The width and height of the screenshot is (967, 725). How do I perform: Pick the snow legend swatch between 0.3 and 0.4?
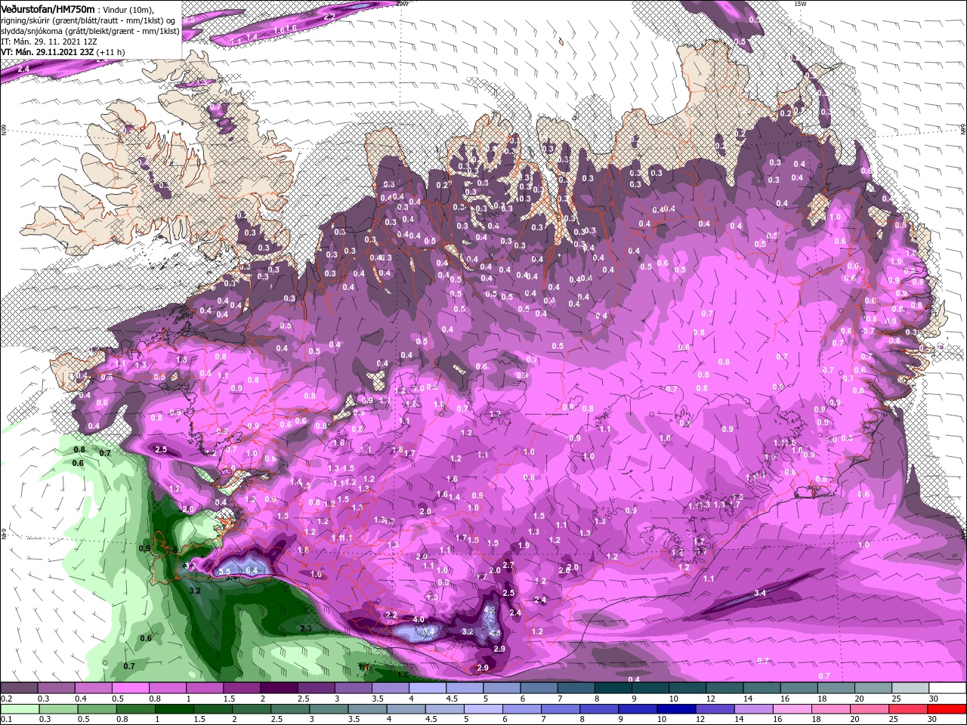click(x=56, y=688)
